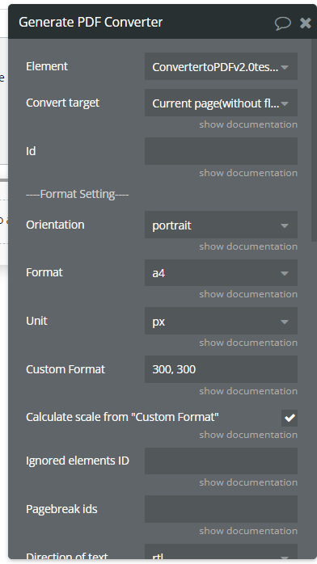Open the Direction of text dropdown

221,553
